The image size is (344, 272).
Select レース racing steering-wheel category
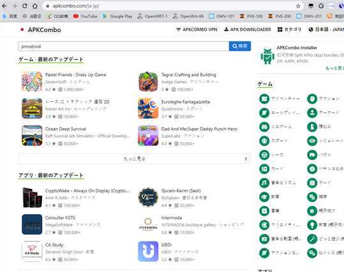coord(272,155)
